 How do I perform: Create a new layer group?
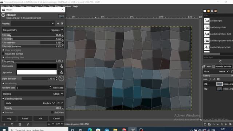coord(209,124)
